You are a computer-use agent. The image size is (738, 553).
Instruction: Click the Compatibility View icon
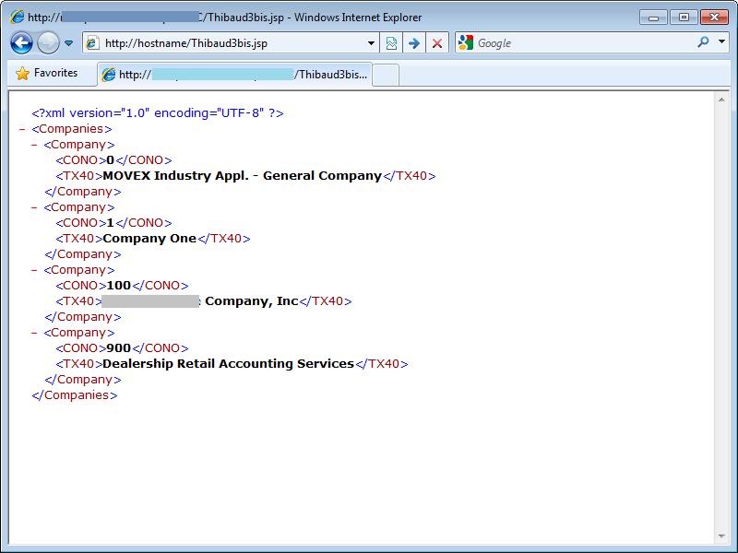(x=391, y=43)
